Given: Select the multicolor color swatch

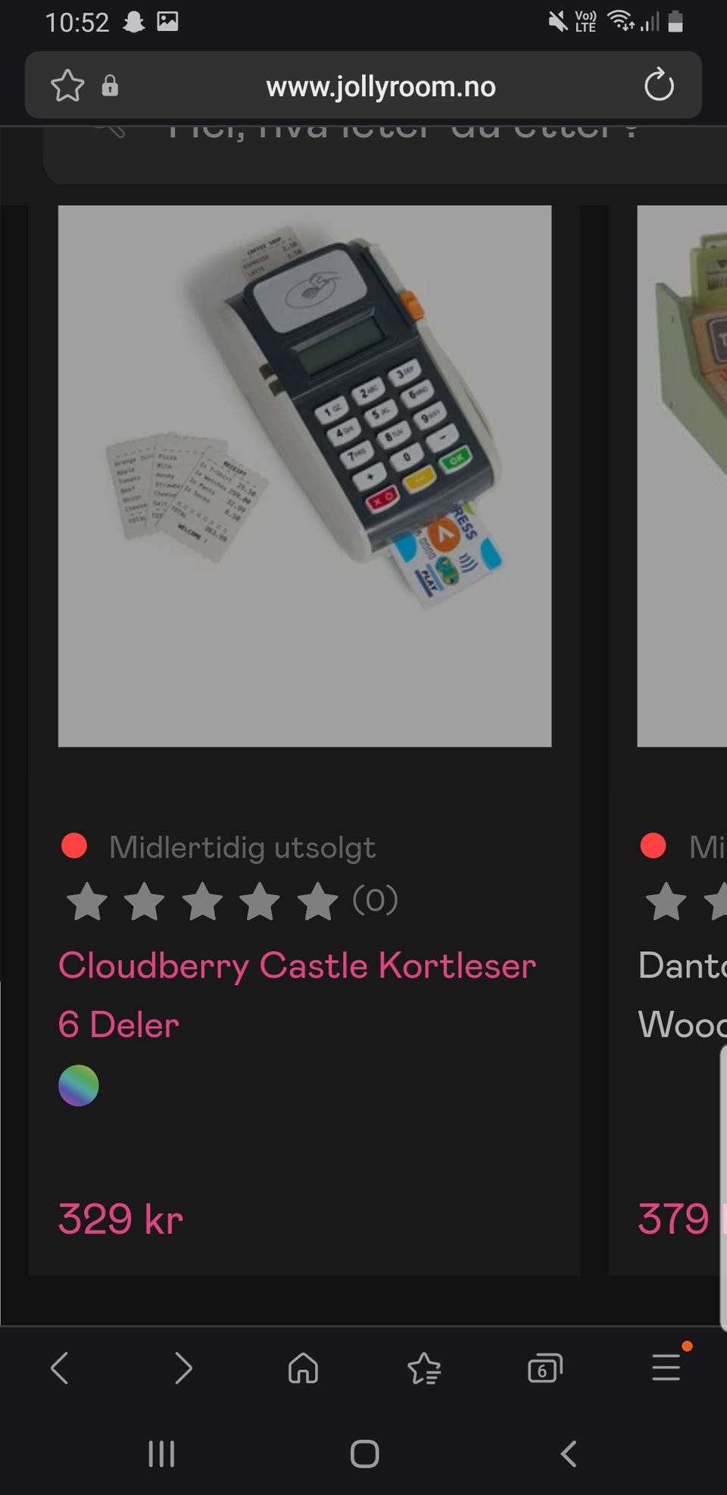Looking at the screenshot, I should pyautogui.click(x=79, y=1086).
